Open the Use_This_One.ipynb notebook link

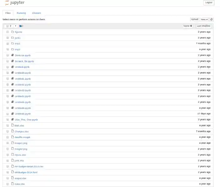tap(26, 120)
